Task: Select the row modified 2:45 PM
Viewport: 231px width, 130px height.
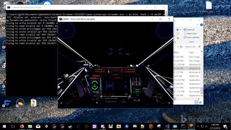Action: [187, 57]
